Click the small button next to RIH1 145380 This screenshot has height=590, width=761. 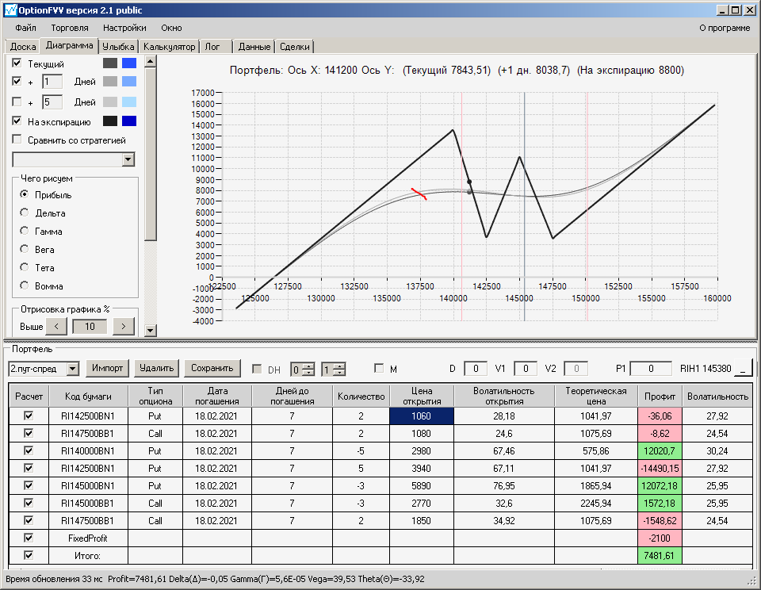point(744,368)
